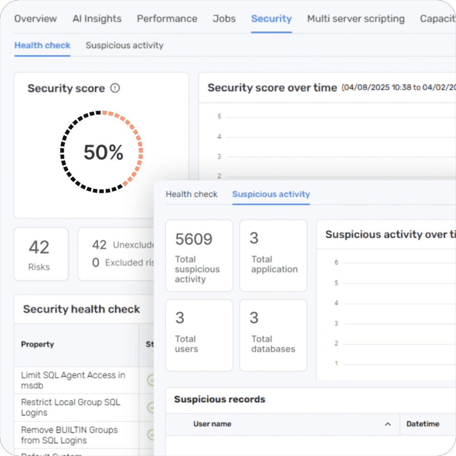Select Suspicious activity tab in overlay panel

(x=271, y=194)
